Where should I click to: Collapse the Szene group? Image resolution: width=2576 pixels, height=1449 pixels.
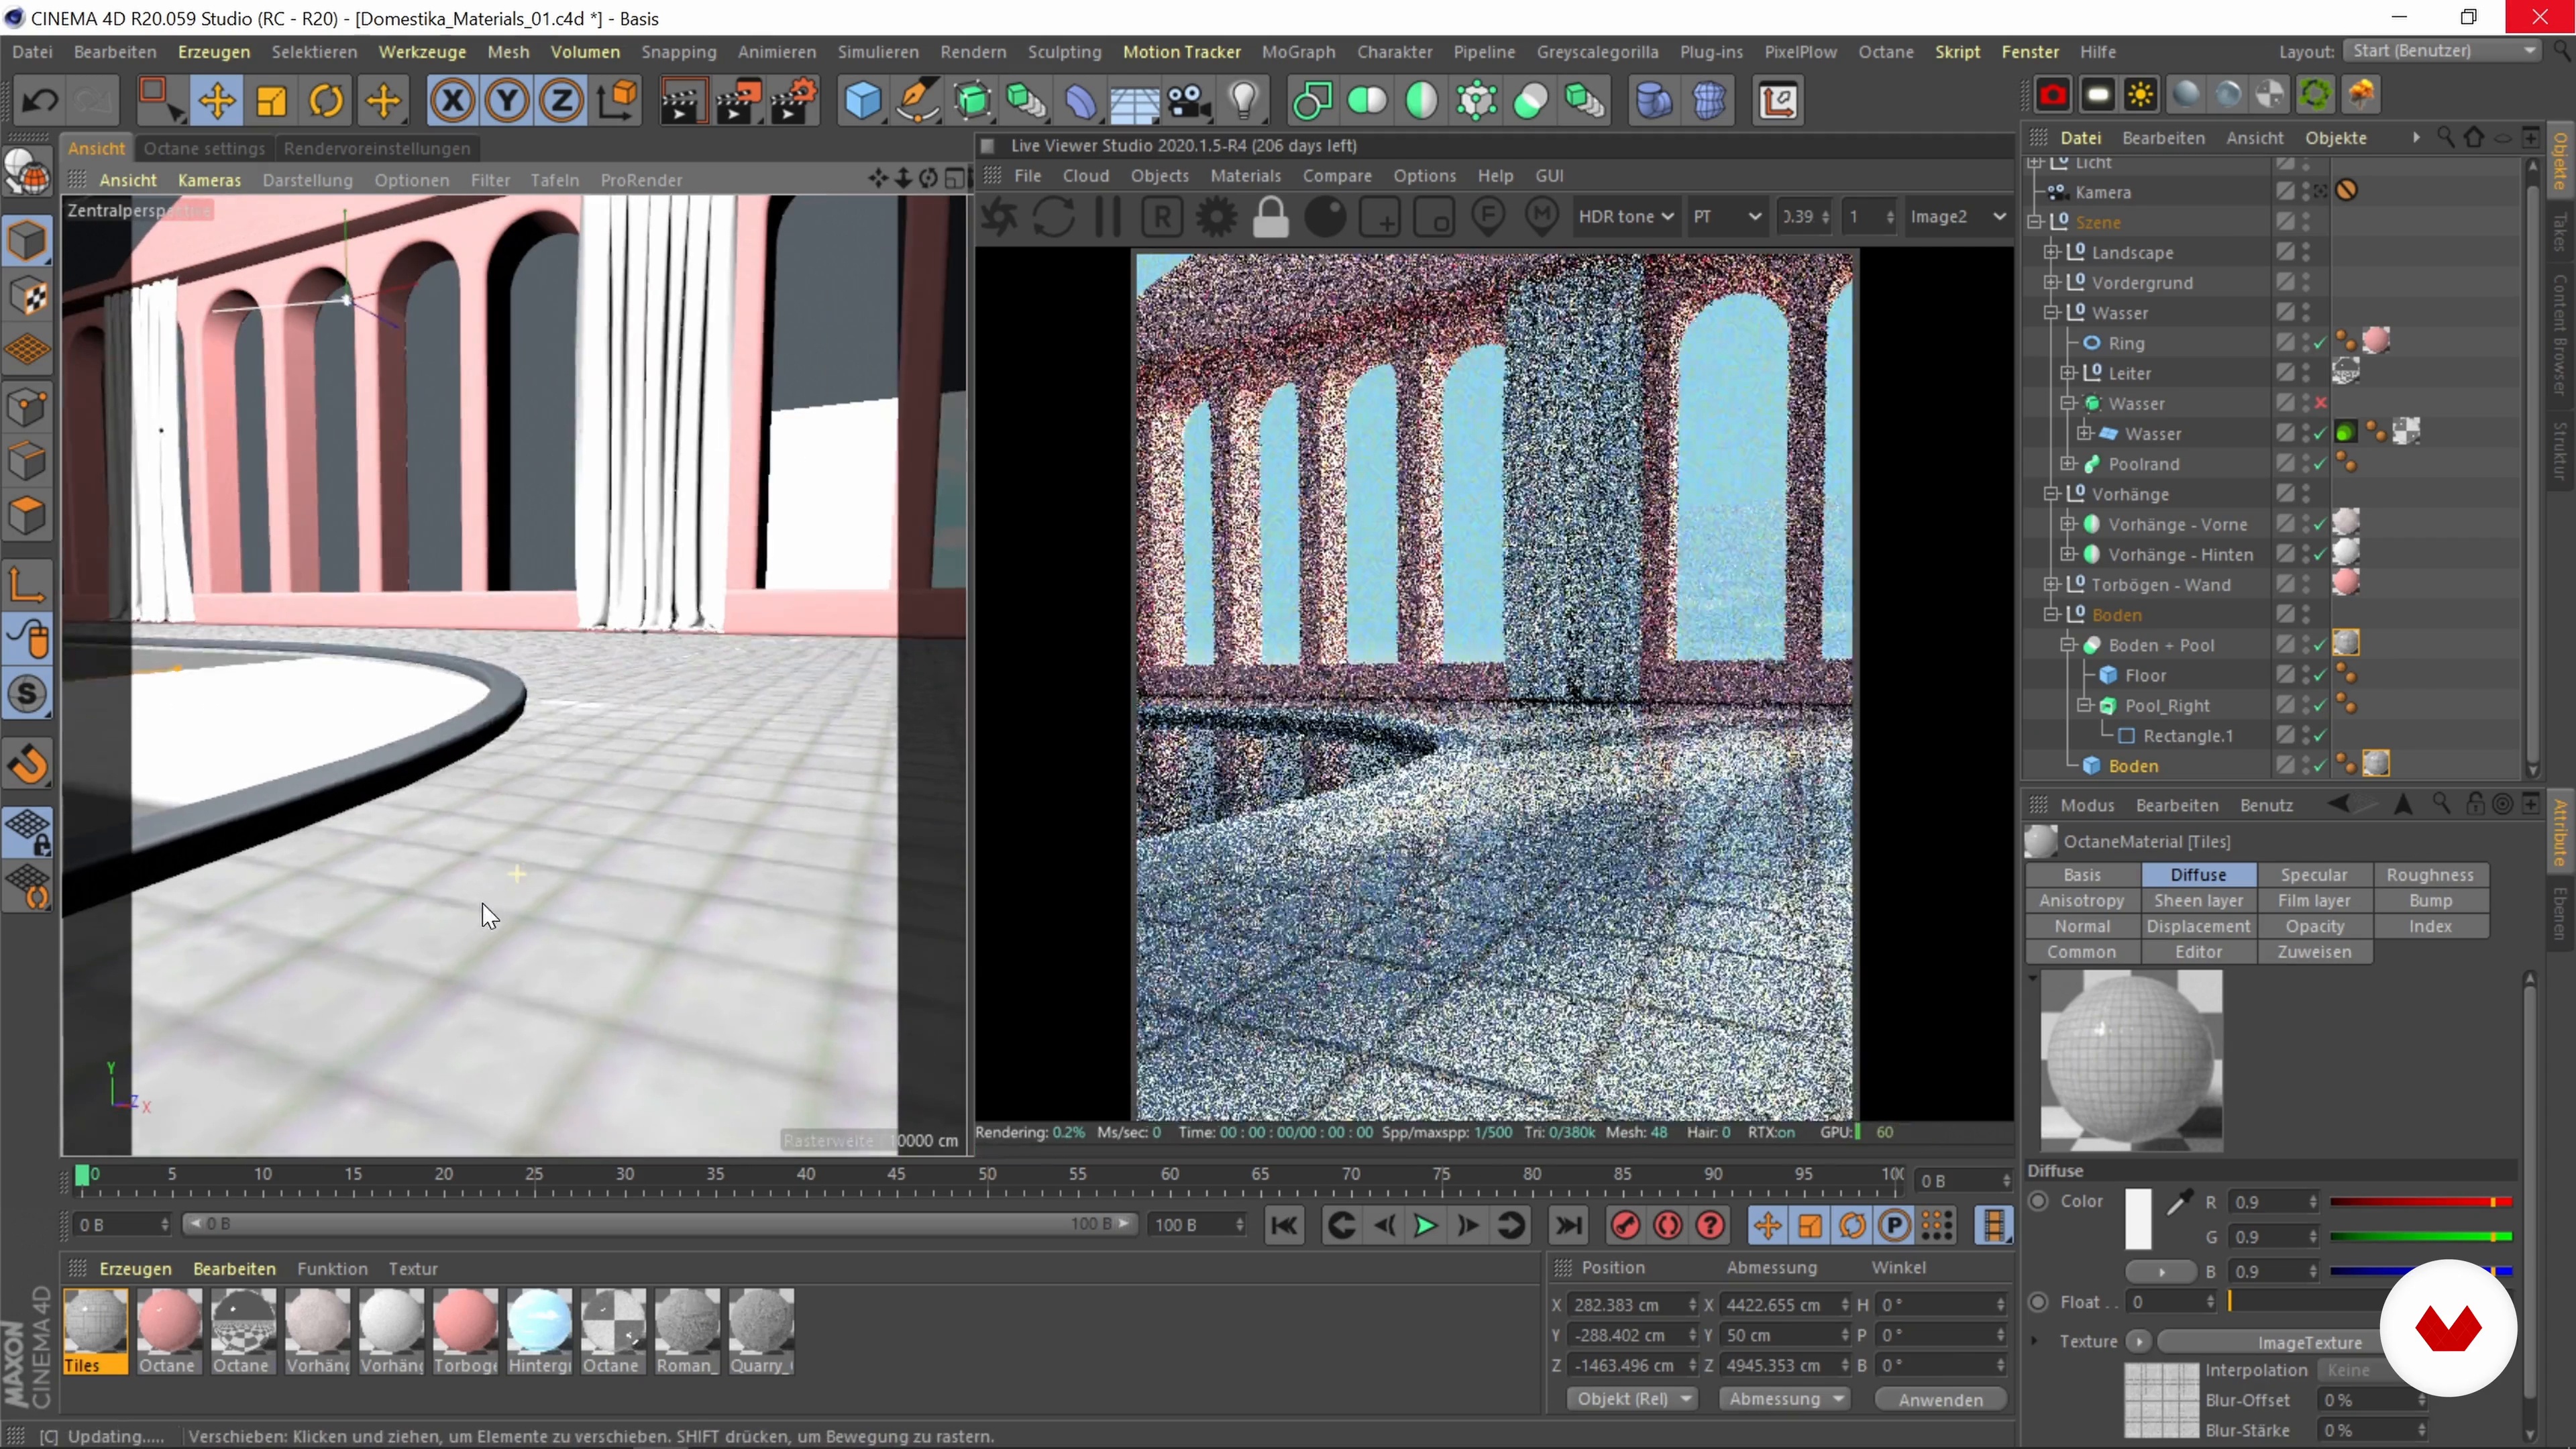pos(2035,222)
